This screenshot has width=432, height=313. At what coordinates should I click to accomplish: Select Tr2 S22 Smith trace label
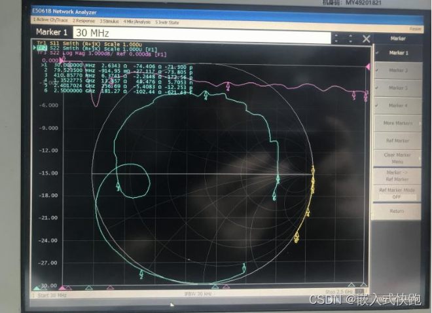[97, 48]
